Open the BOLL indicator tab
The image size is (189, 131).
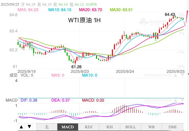(131, 127)
